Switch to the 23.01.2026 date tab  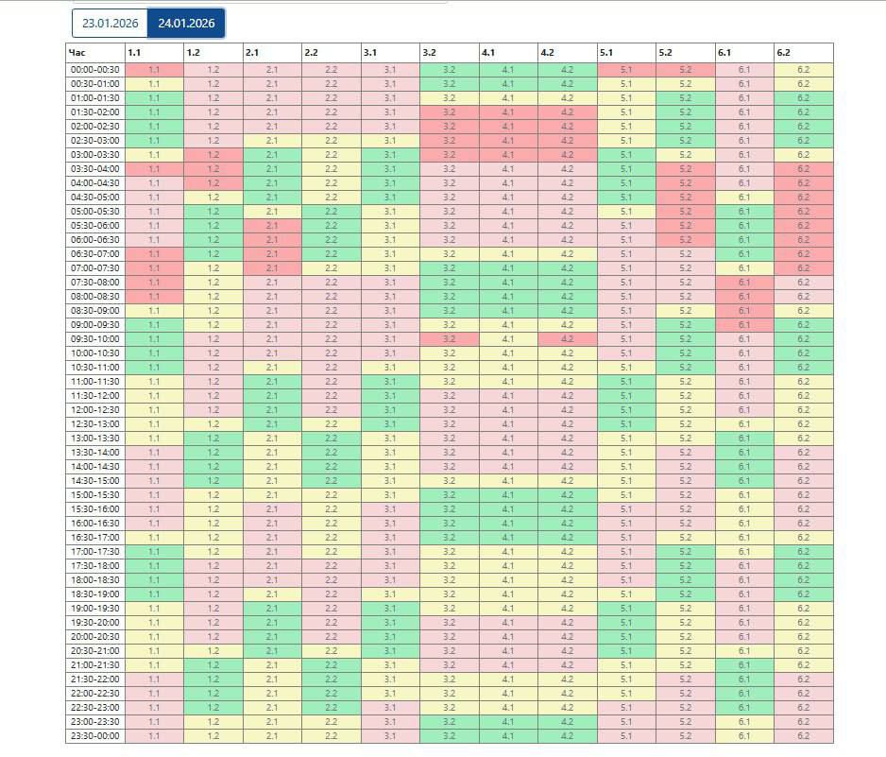pyautogui.click(x=110, y=24)
